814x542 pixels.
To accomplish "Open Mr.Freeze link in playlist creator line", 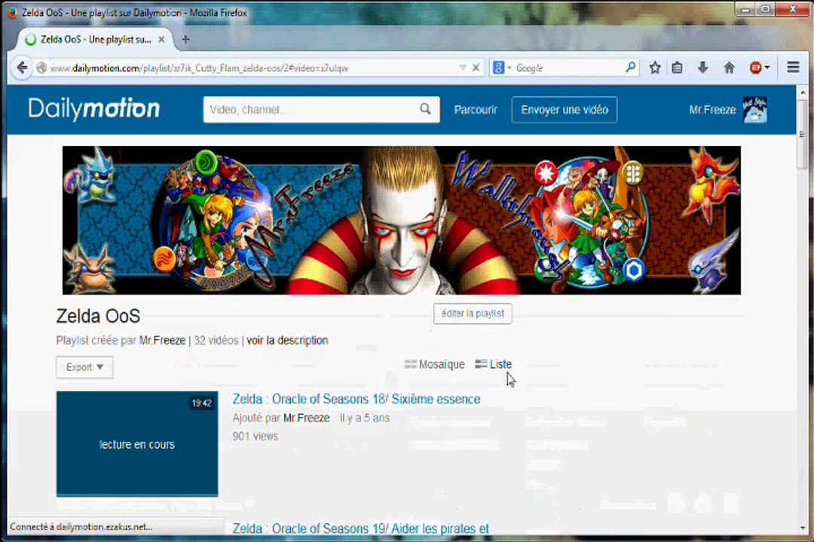I will [x=163, y=341].
